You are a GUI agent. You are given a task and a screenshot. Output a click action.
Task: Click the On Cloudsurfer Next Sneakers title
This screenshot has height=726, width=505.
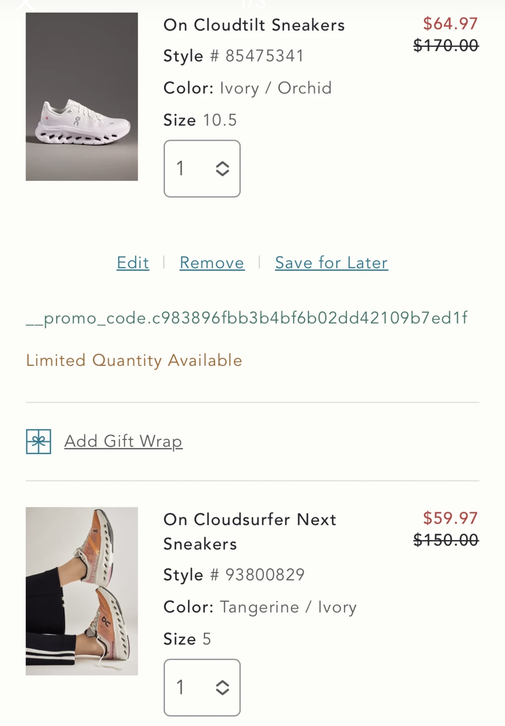click(249, 531)
